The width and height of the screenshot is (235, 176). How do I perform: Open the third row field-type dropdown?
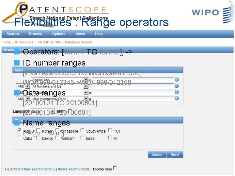(x=86, y=93)
